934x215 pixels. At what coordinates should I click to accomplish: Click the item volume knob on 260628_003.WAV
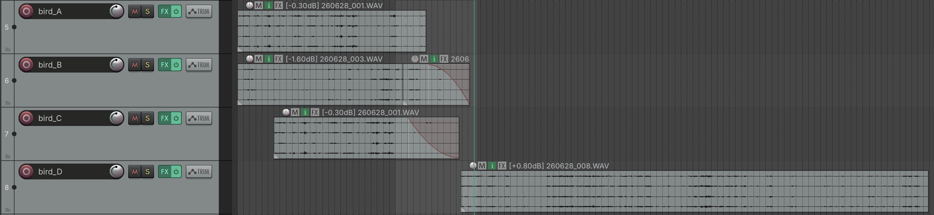pos(250,59)
